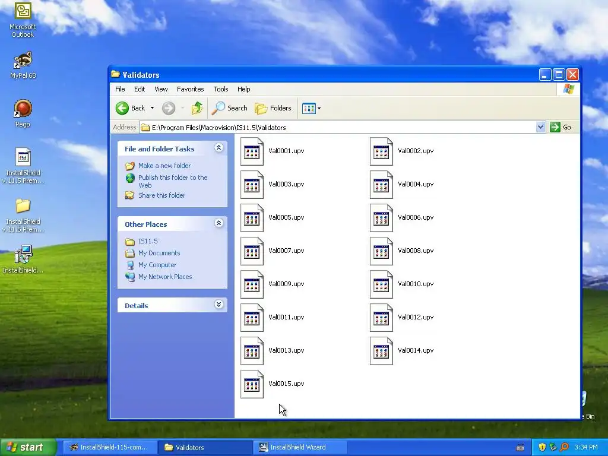
Task: Open My Computer from Other Places
Action: [x=157, y=265]
